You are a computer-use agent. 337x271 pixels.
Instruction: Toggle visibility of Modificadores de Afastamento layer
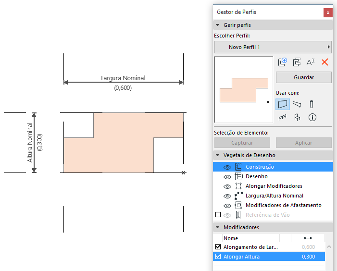click(227, 206)
